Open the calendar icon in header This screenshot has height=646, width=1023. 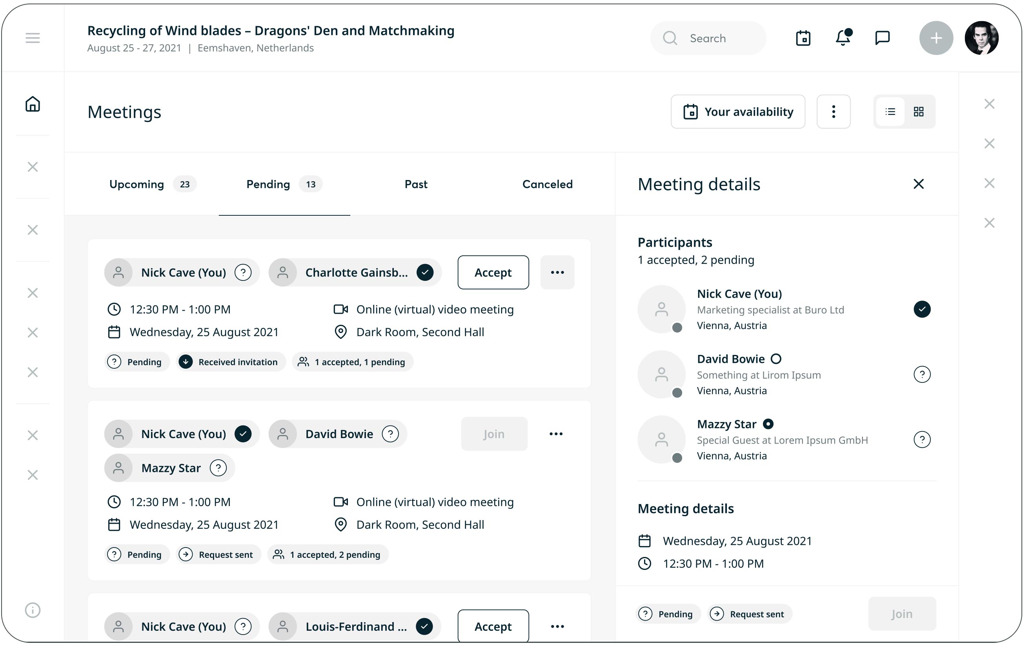803,38
